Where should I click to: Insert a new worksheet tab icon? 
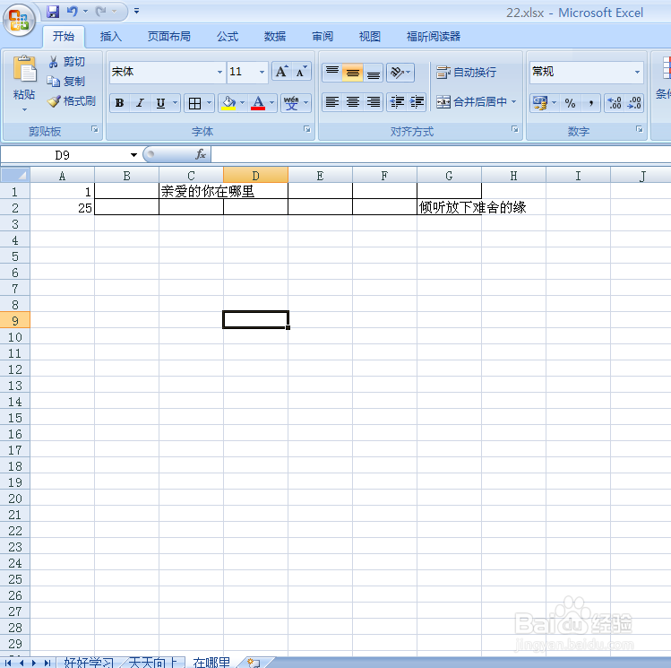pyautogui.click(x=254, y=663)
